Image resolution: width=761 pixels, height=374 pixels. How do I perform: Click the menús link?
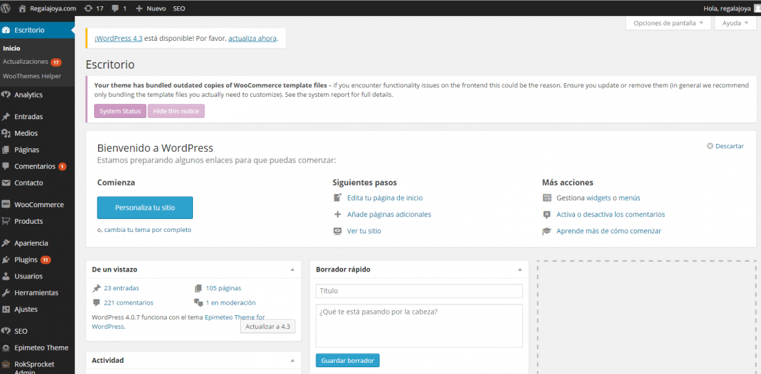pyautogui.click(x=629, y=197)
